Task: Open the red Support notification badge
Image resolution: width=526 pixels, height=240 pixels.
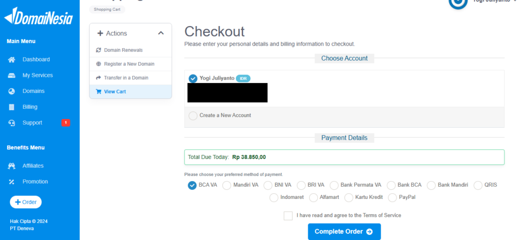Action: coord(65,123)
